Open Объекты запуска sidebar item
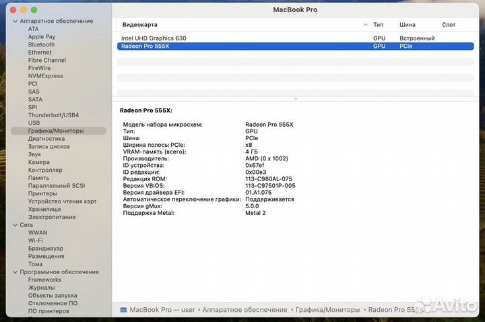Image resolution: width=485 pixels, height=322 pixels. click(53, 296)
